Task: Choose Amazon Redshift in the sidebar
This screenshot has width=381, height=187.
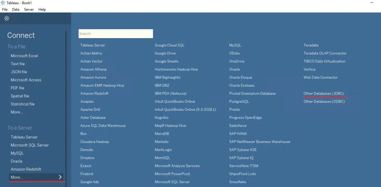Action: click(26, 169)
